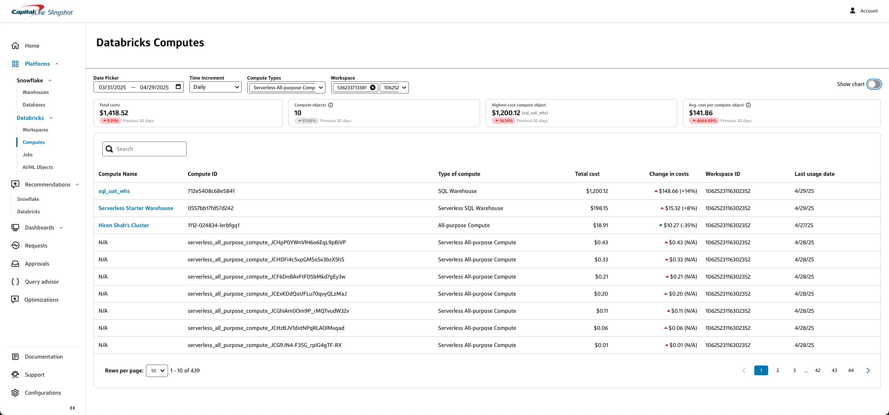Image resolution: width=889 pixels, height=415 pixels.
Task: Go to page 43
Action: [834, 371]
